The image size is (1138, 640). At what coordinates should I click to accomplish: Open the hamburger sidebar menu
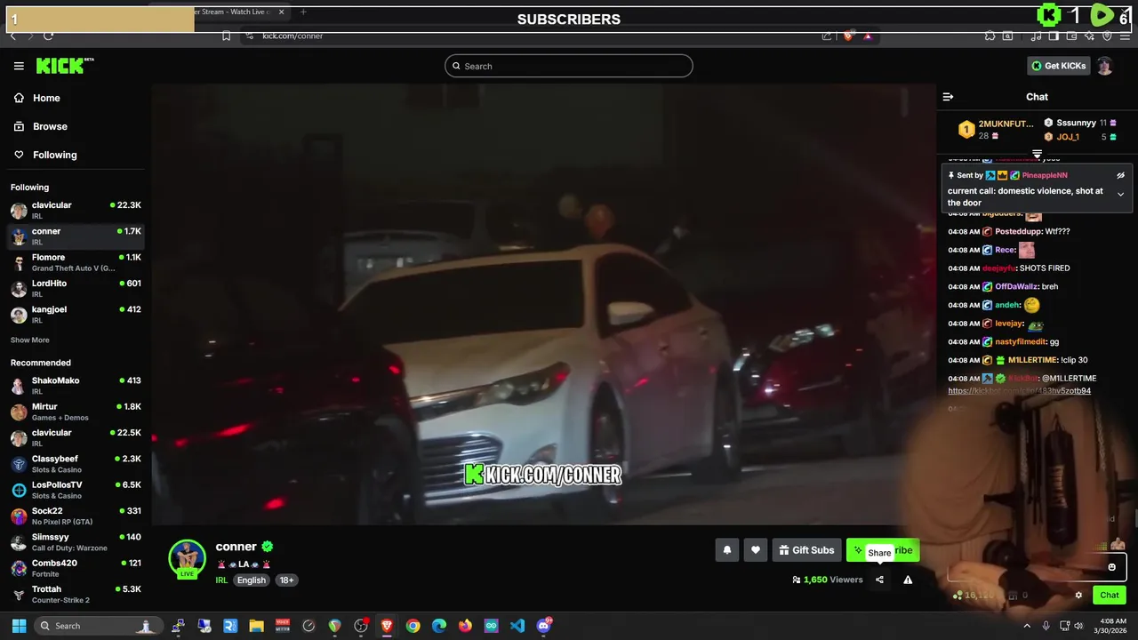click(x=19, y=66)
